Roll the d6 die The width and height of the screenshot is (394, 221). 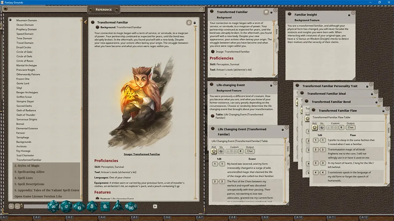[105, 207]
